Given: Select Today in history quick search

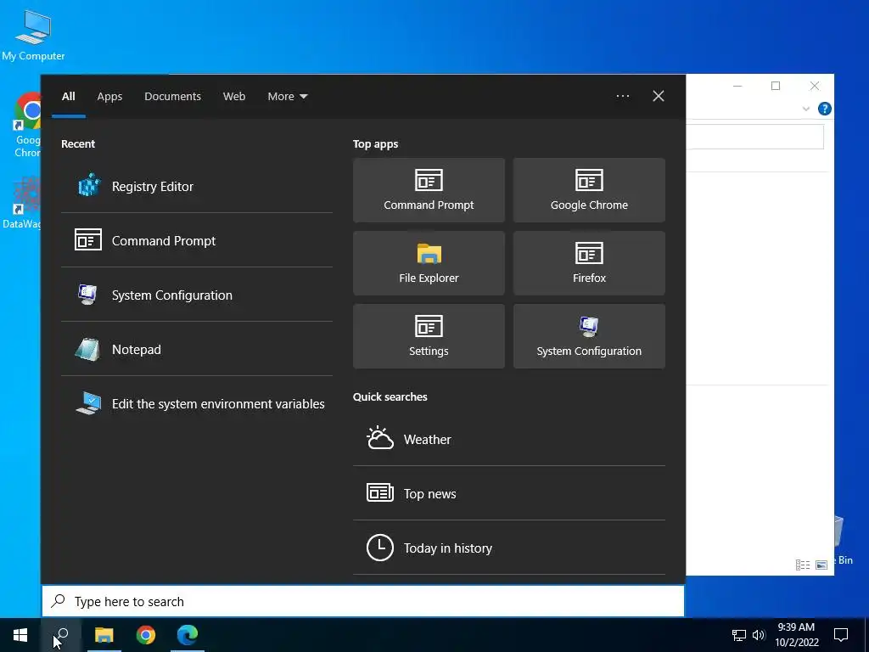Looking at the screenshot, I should click(x=509, y=548).
